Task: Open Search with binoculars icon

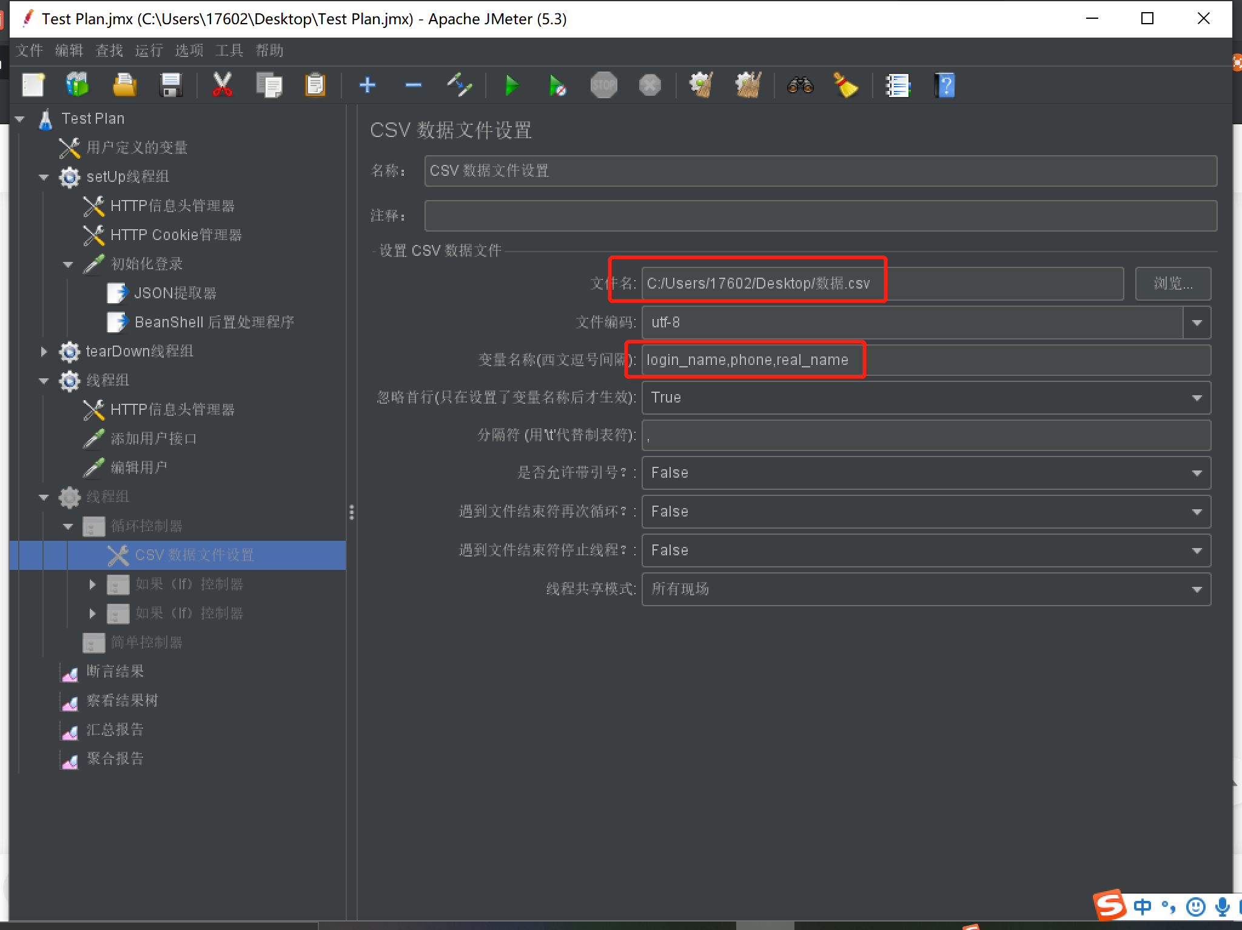Action: pyautogui.click(x=800, y=85)
